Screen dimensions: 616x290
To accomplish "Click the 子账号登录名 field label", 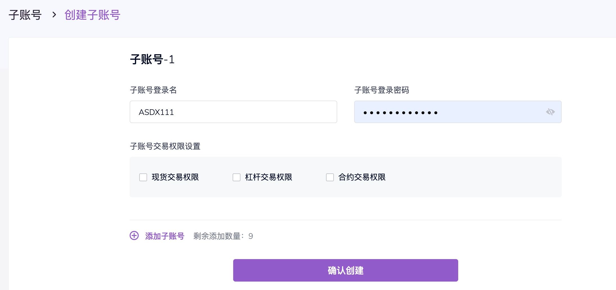I will [153, 90].
